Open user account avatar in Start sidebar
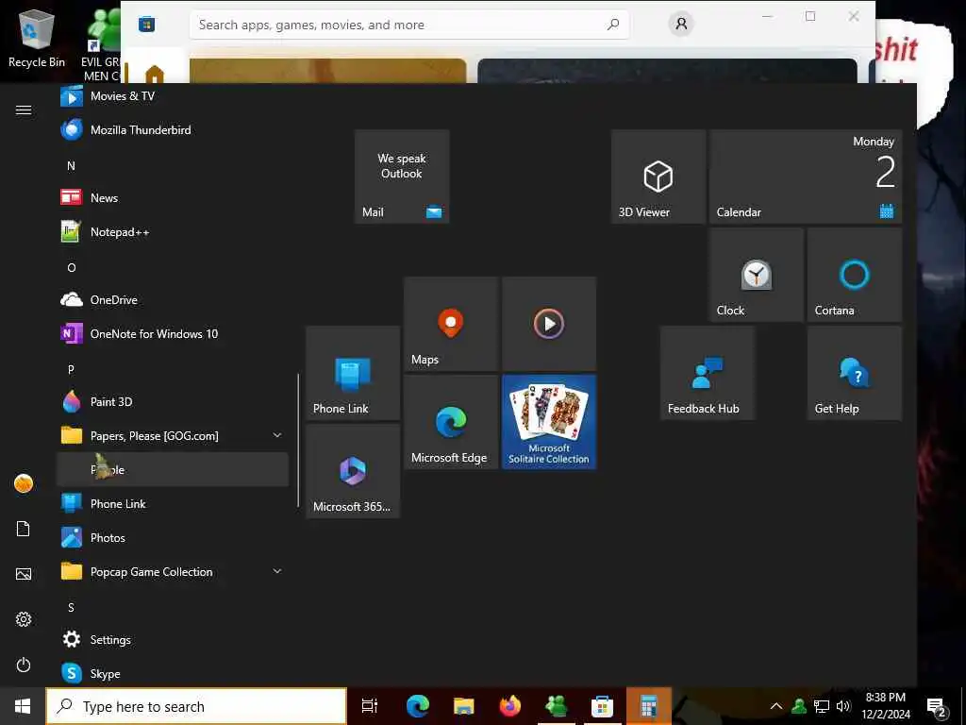This screenshot has width=966, height=725. pos(24,483)
